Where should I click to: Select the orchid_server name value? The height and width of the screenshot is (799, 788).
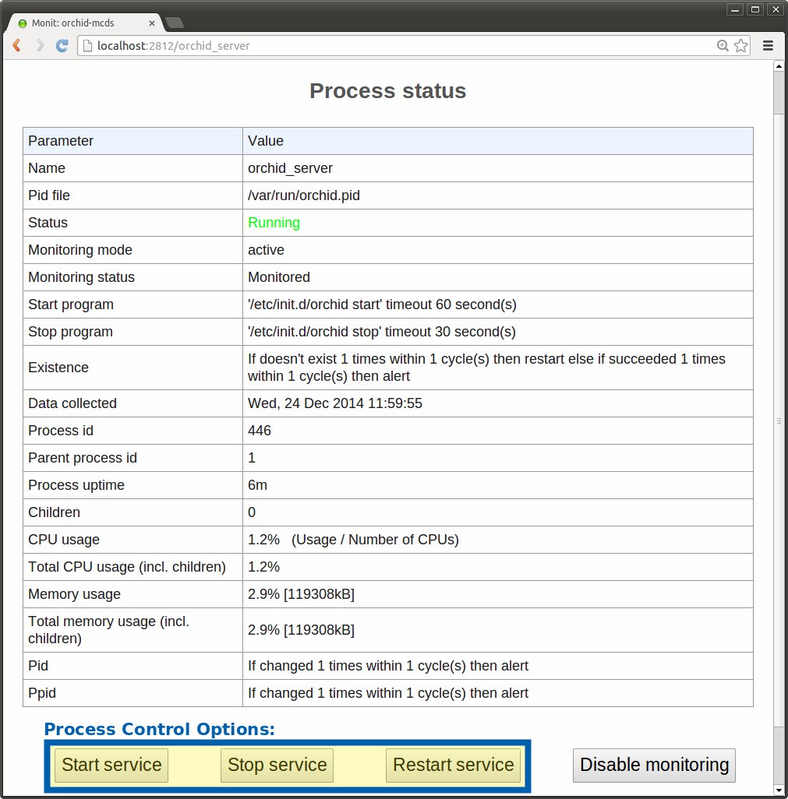point(290,168)
